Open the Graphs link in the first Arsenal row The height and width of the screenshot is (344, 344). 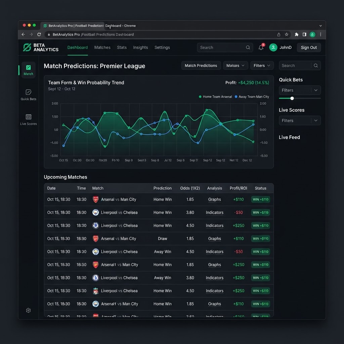point(215,200)
